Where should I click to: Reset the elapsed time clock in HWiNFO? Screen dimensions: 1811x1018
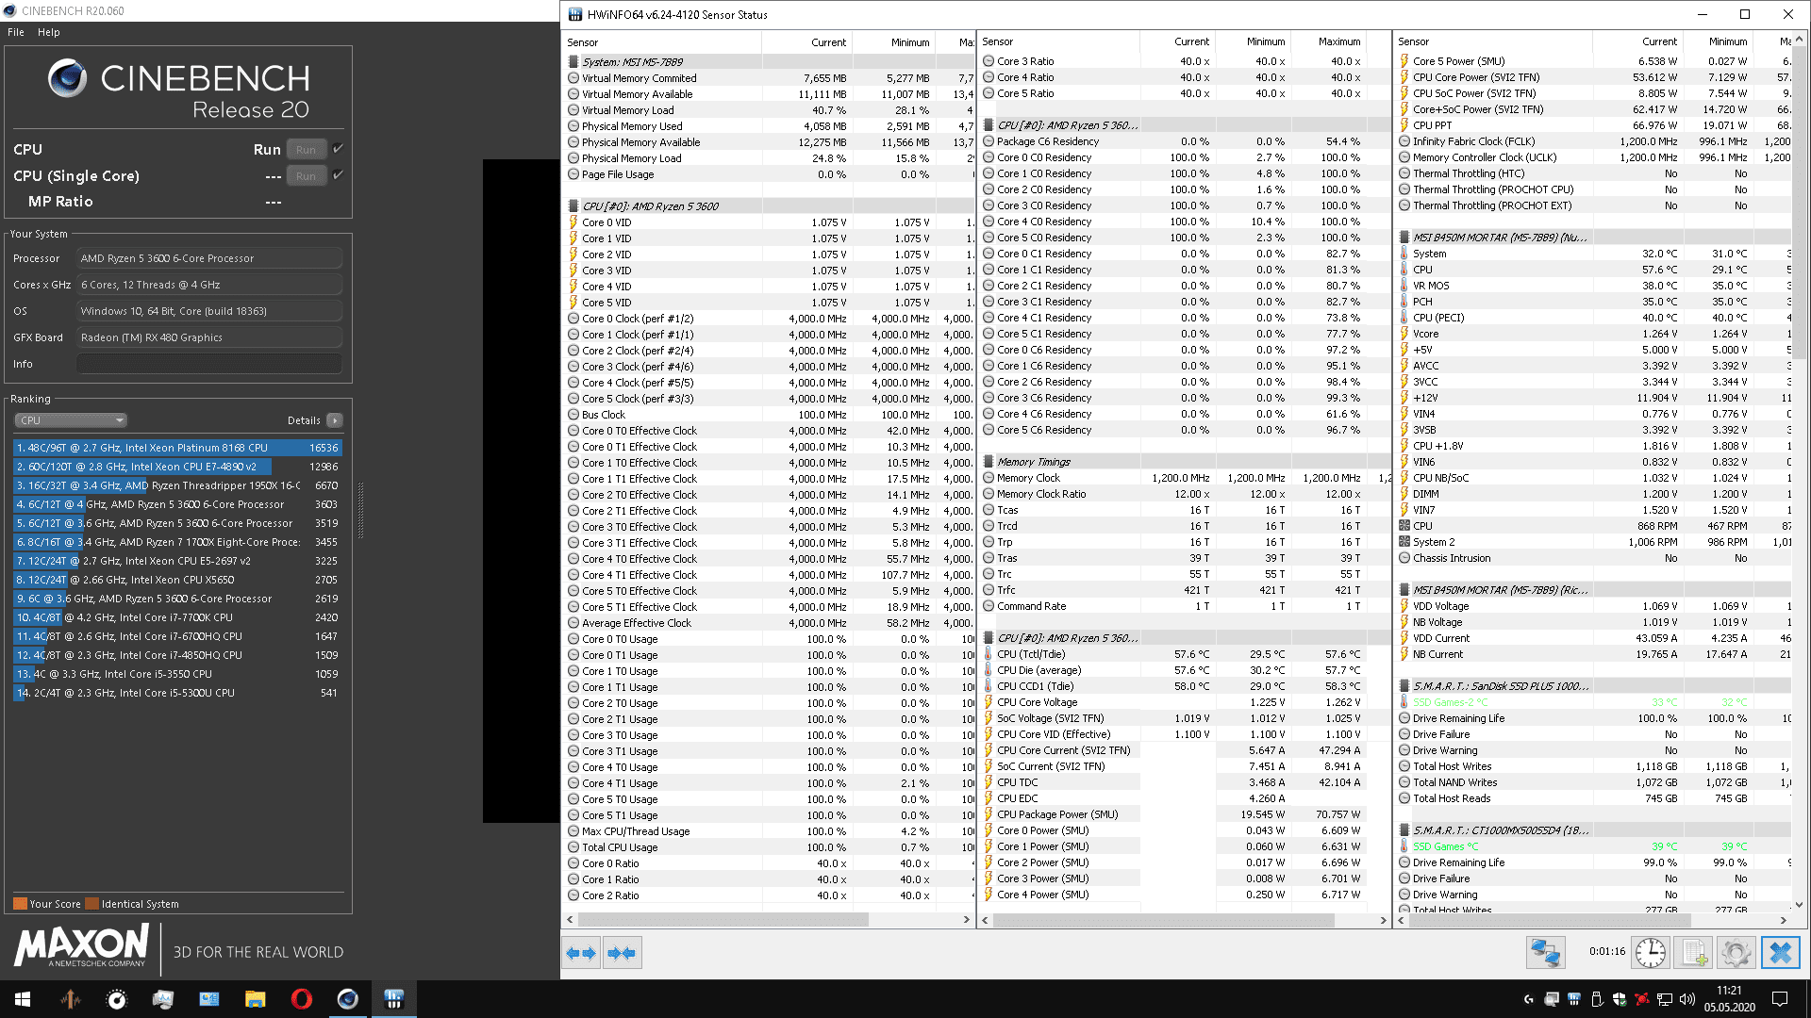click(x=1651, y=953)
